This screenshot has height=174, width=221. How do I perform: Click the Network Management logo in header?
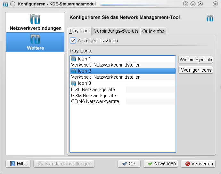point(210,18)
